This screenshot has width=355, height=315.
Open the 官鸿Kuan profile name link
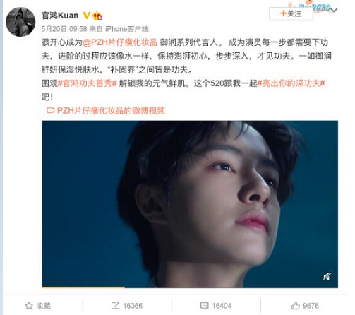[60, 16]
